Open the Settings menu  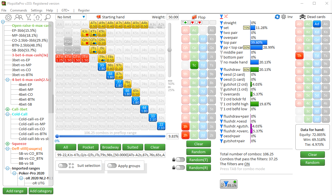[37, 10]
